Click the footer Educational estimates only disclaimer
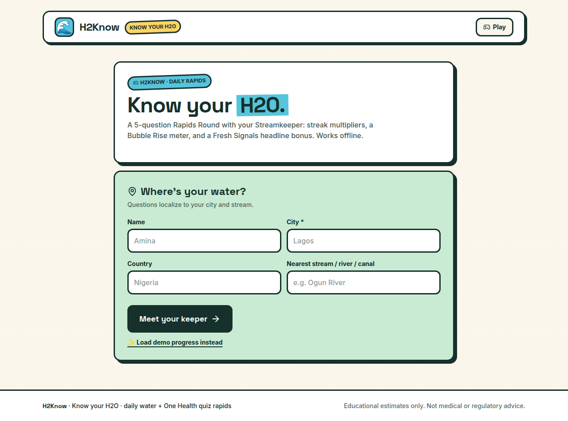Screen dimensions: 568x421 click(x=434, y=406)
